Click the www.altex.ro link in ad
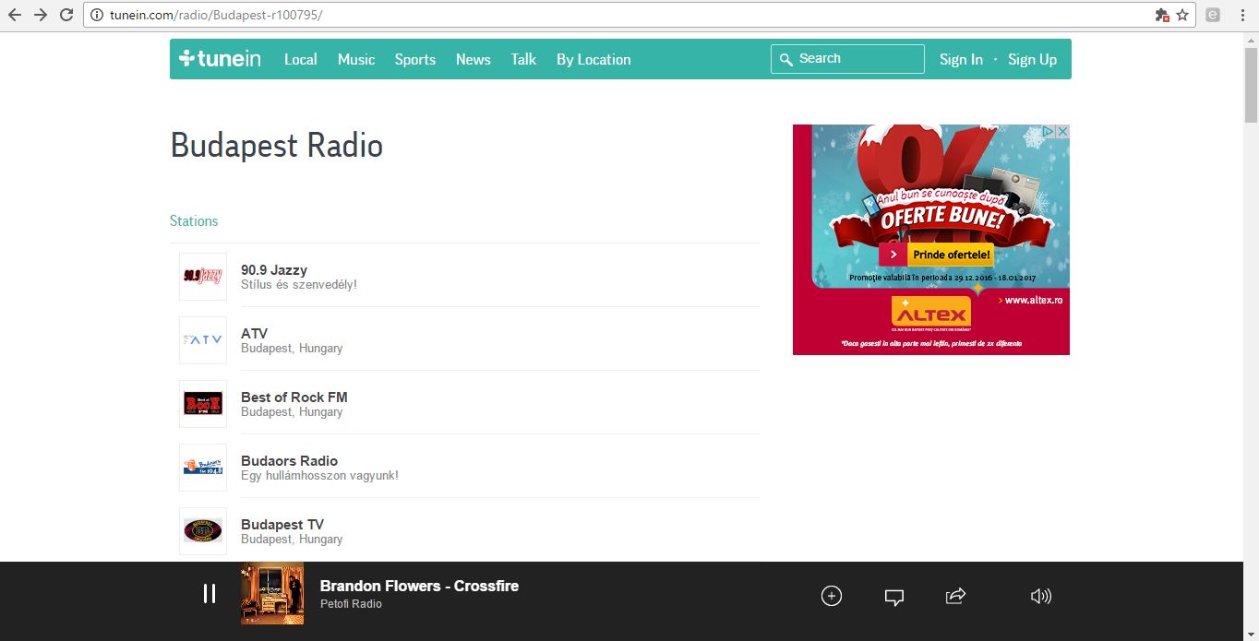1259x641 pixels. coord(1030,300)
